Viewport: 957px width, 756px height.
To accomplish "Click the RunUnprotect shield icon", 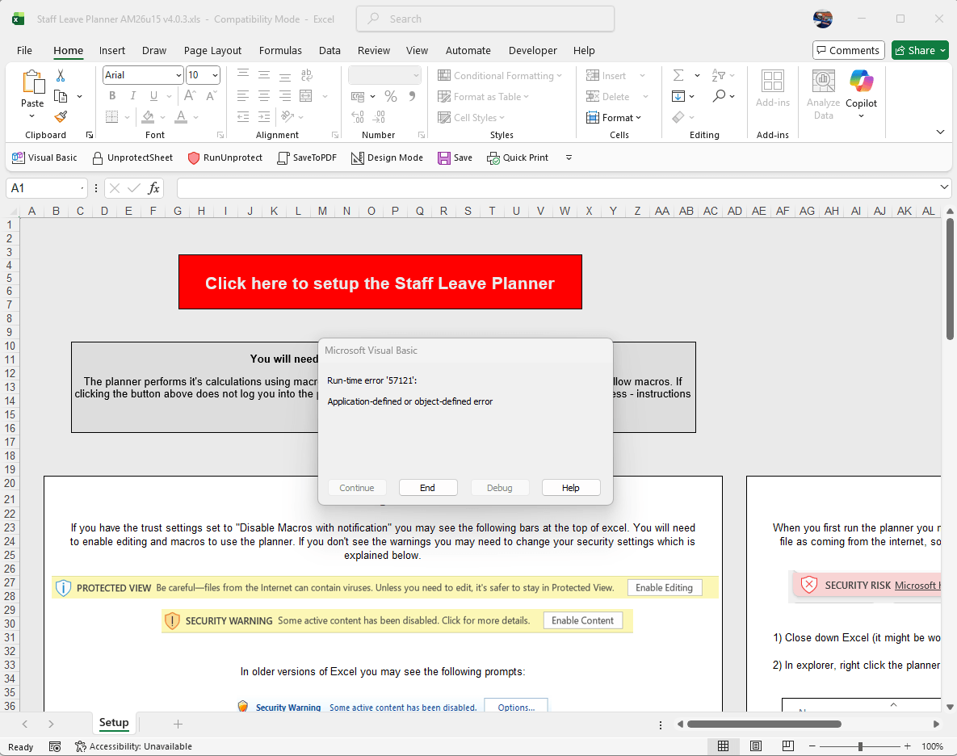I will pos(193,157).
